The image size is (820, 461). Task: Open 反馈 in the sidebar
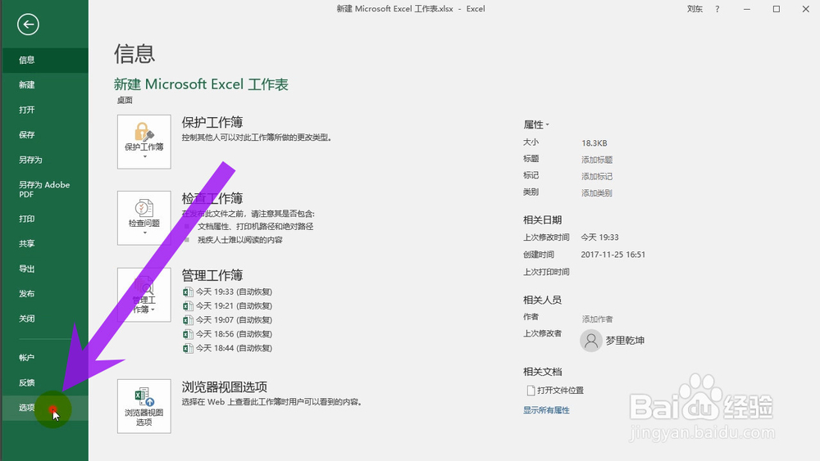point(45,382)
